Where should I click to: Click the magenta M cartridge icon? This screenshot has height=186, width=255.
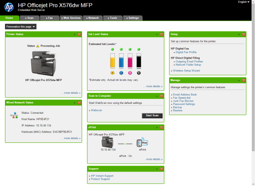tap(130, 73)
